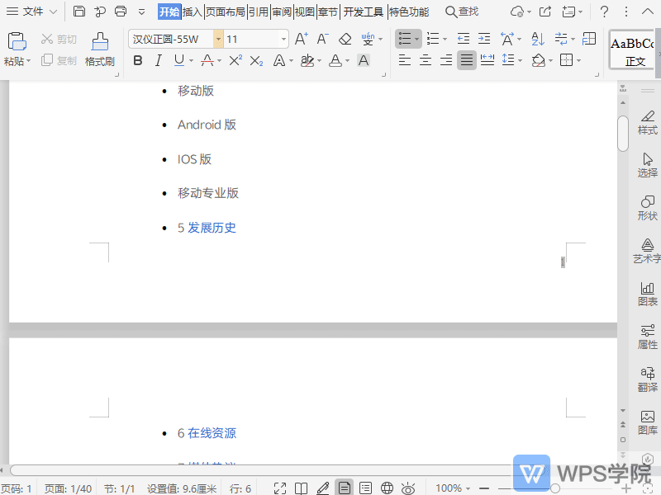Toggle full screen view in status bar
Image resolution: width=661 pixels, height=495 pixels.
pos(280,488)
